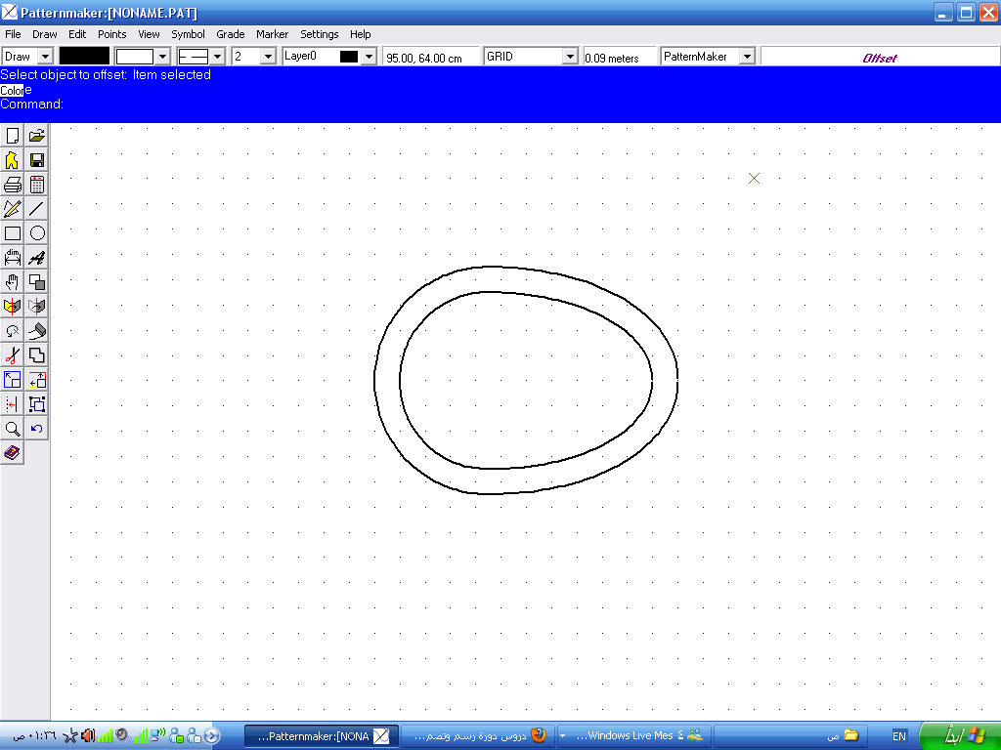
Task: Open a file with the folder icon
Action: coord(37,136)
